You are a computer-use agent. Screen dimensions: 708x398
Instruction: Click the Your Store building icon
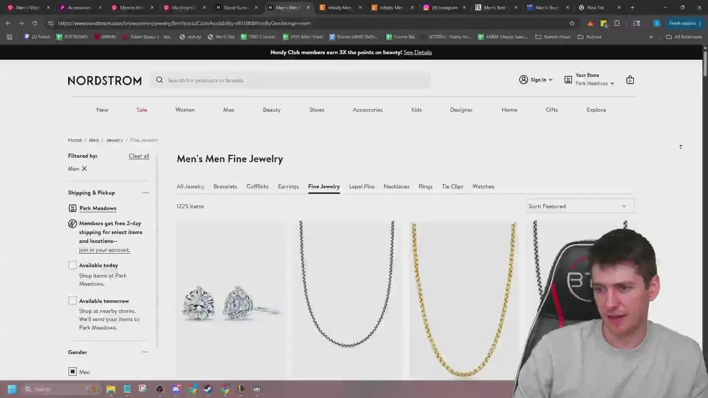click(x=568, y=80)
